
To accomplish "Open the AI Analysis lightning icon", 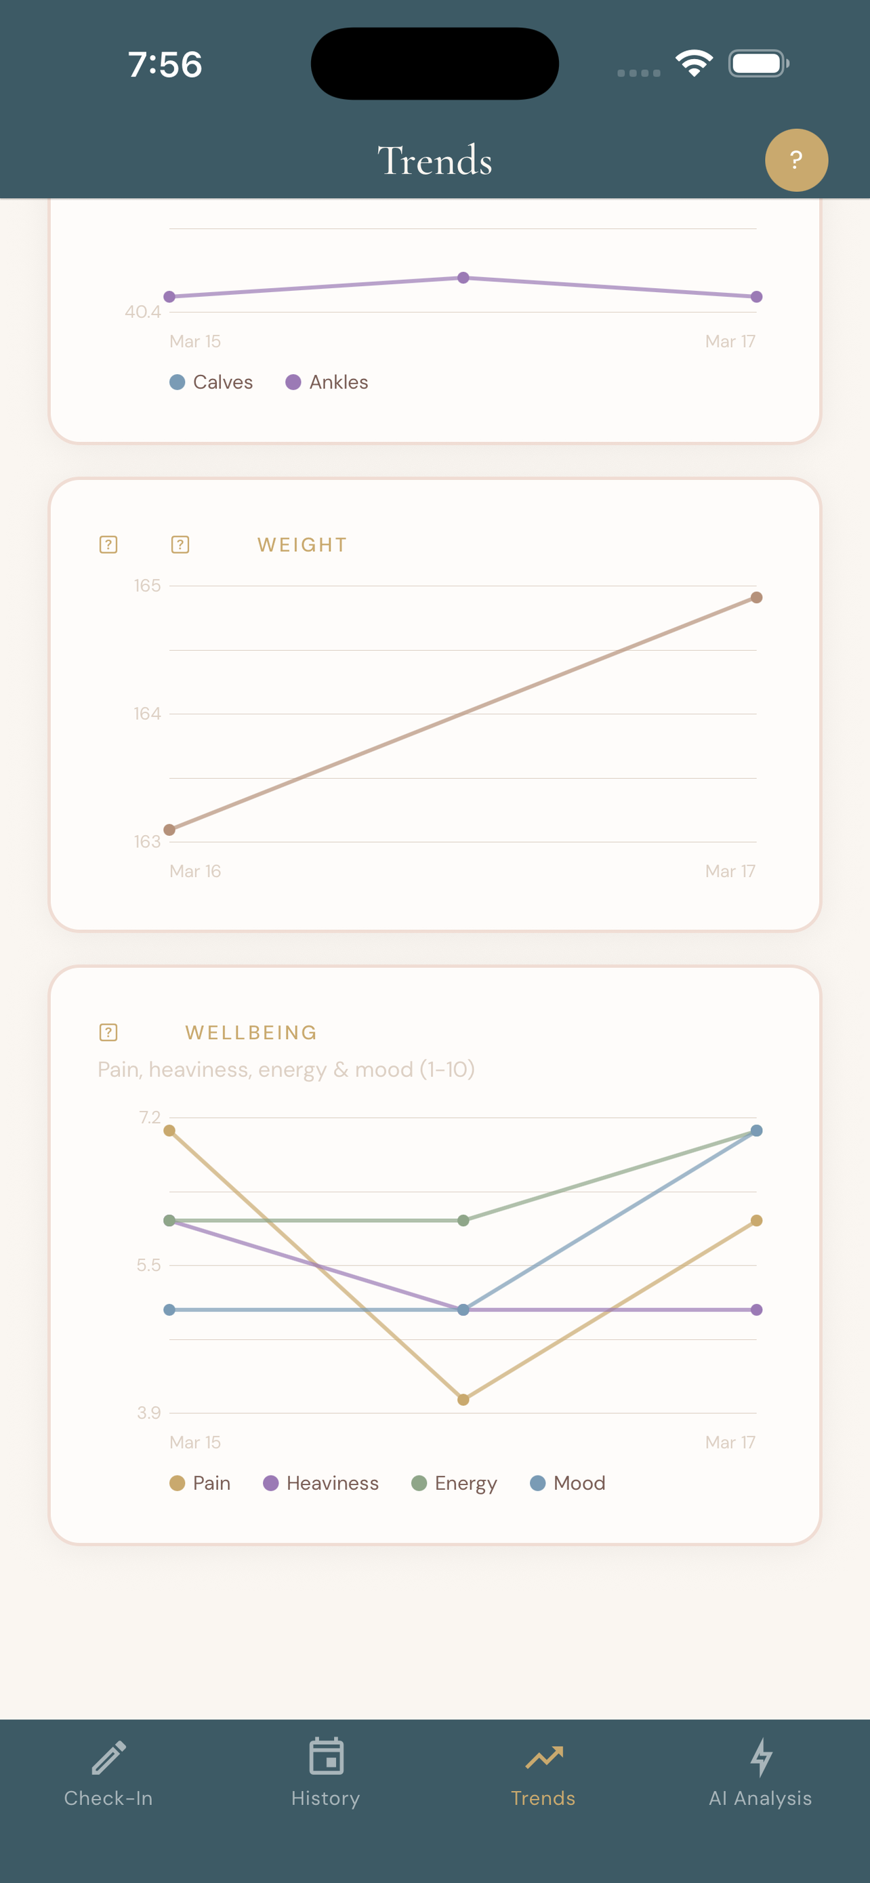I will point(761,1758).
